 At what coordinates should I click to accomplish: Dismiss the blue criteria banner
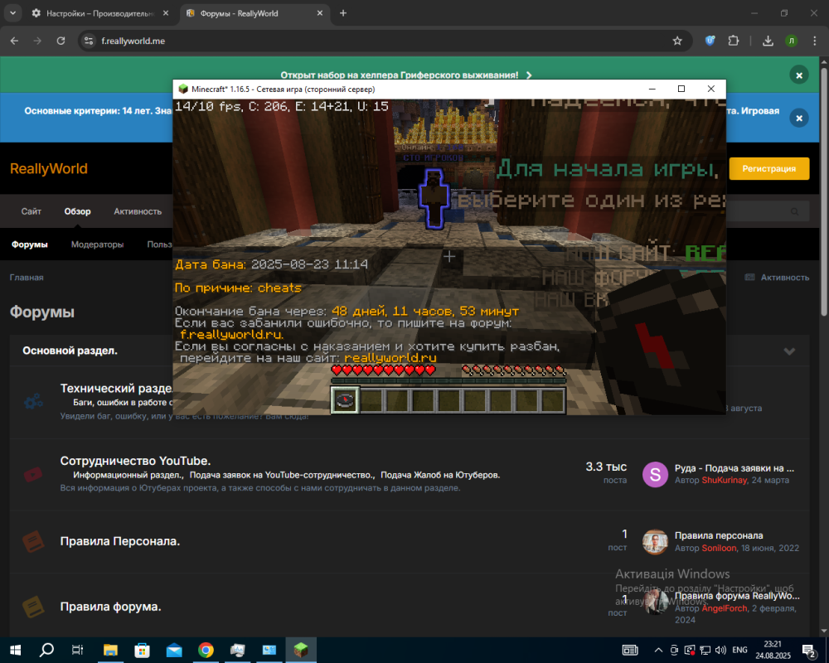[799, 118]
